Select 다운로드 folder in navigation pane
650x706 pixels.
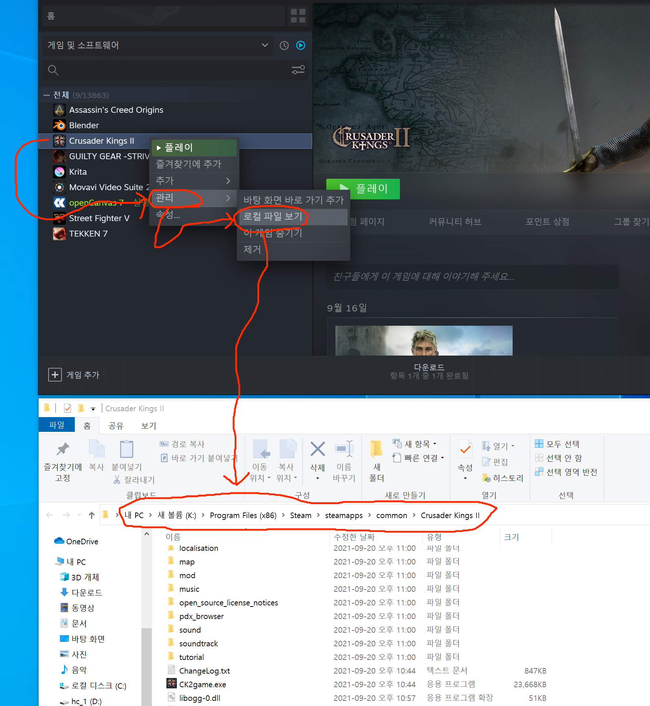pos(80,593)
